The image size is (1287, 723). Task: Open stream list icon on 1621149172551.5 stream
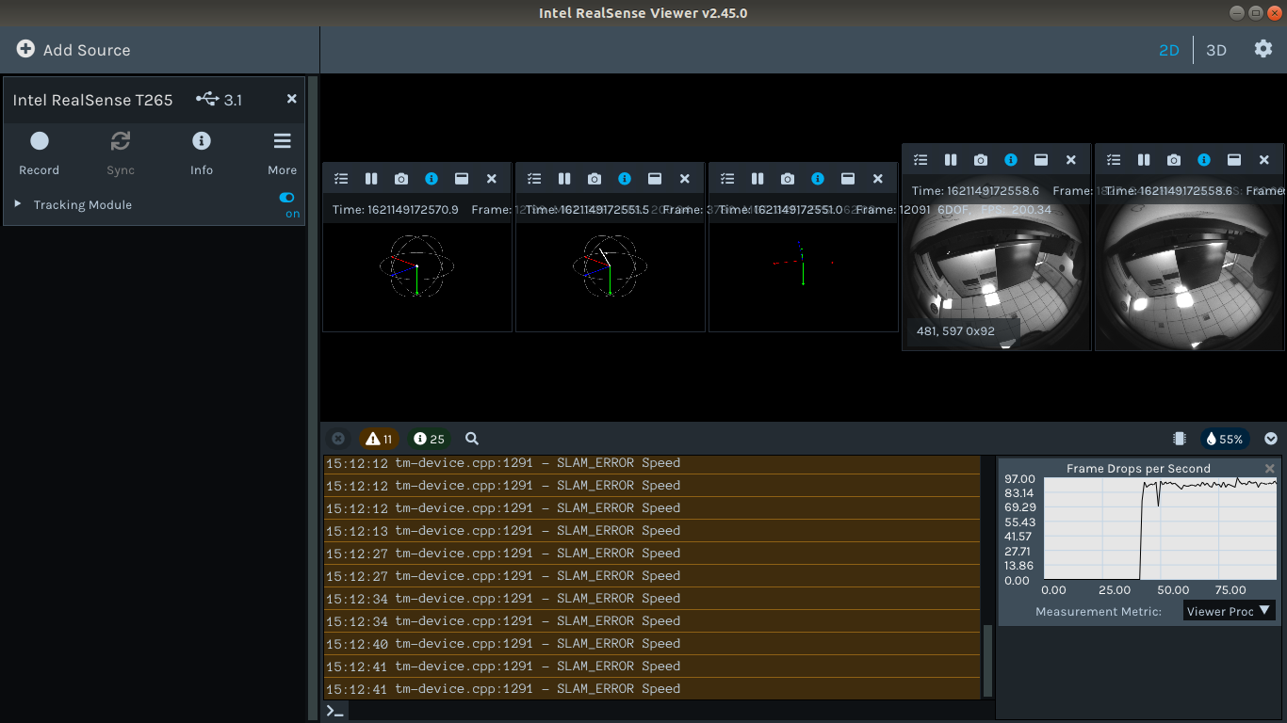pos(534,179)
